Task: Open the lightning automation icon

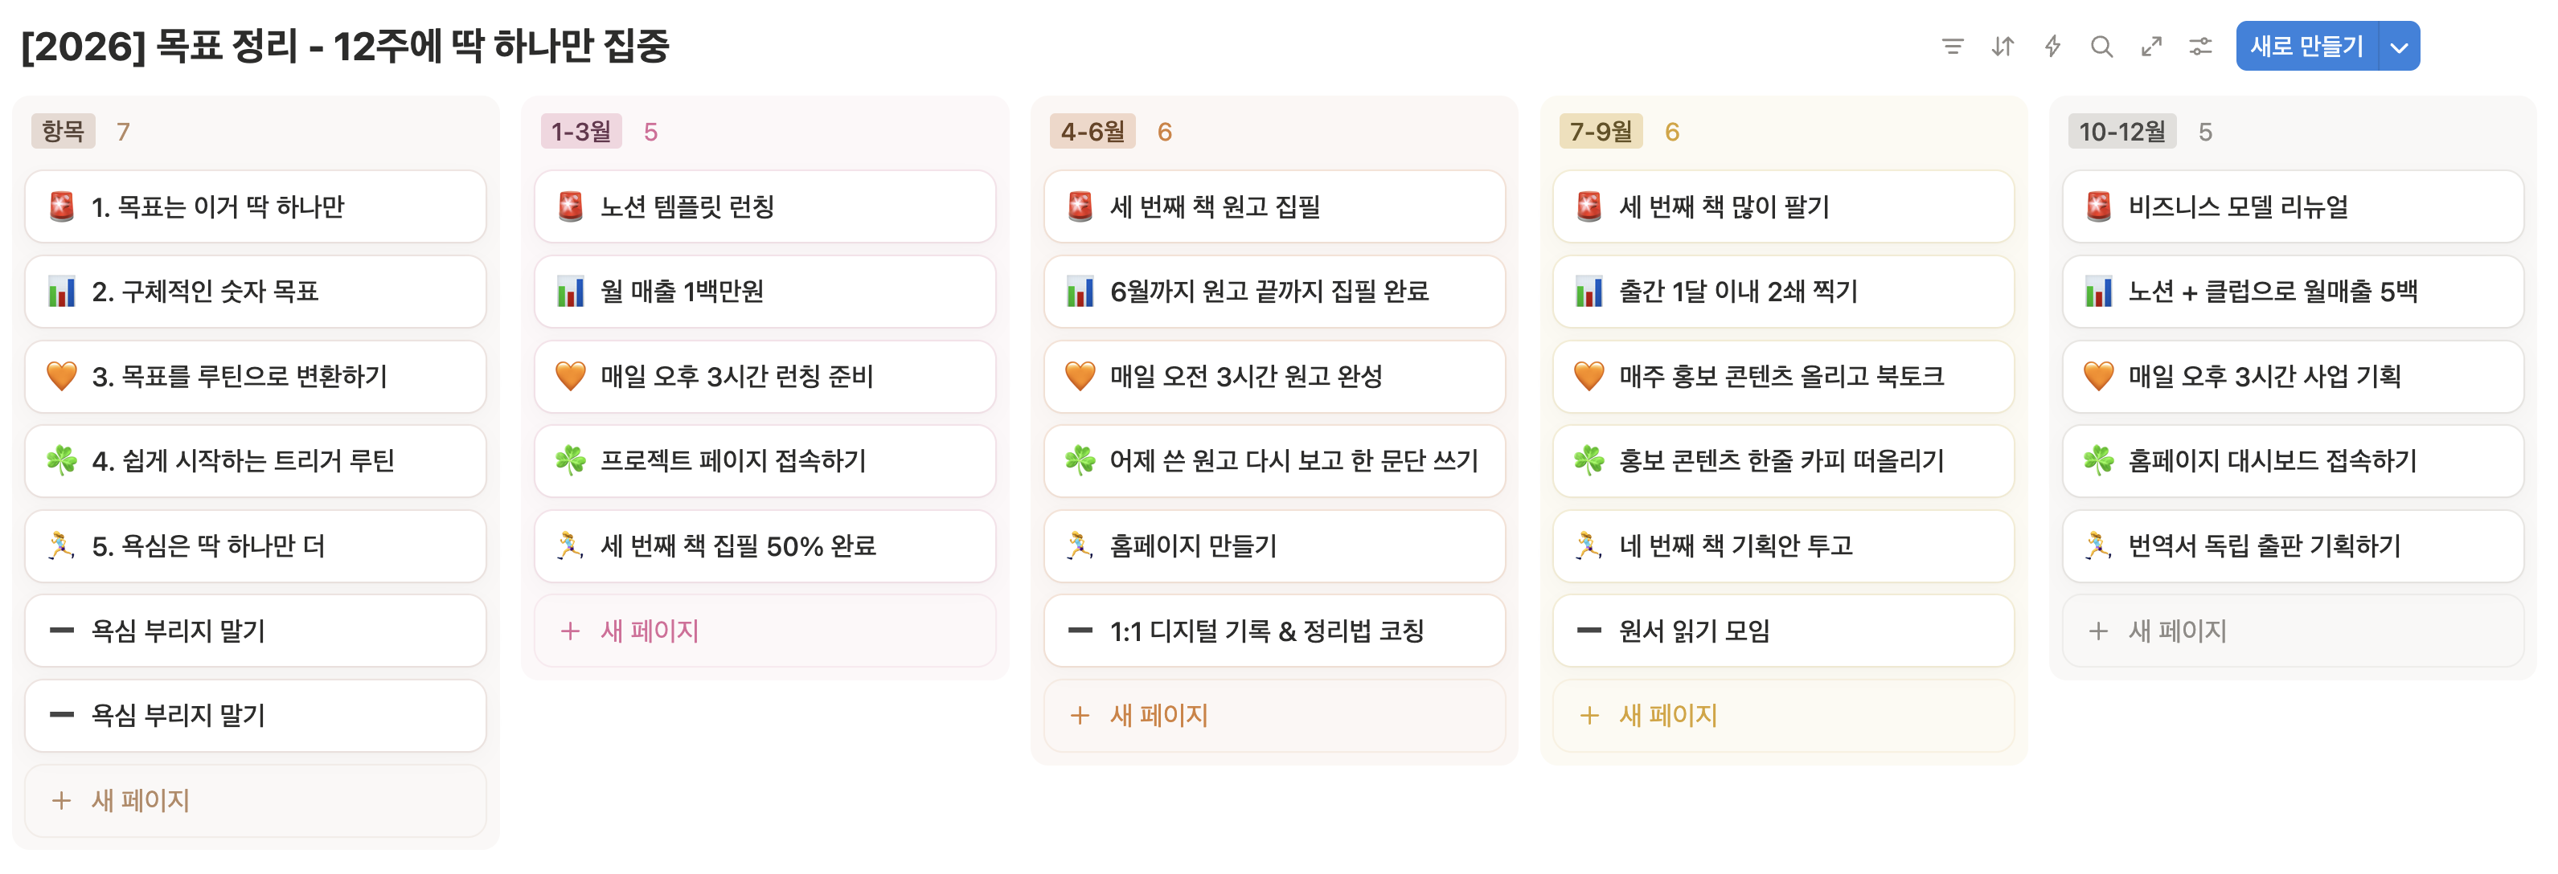Action: (2052, 47)
